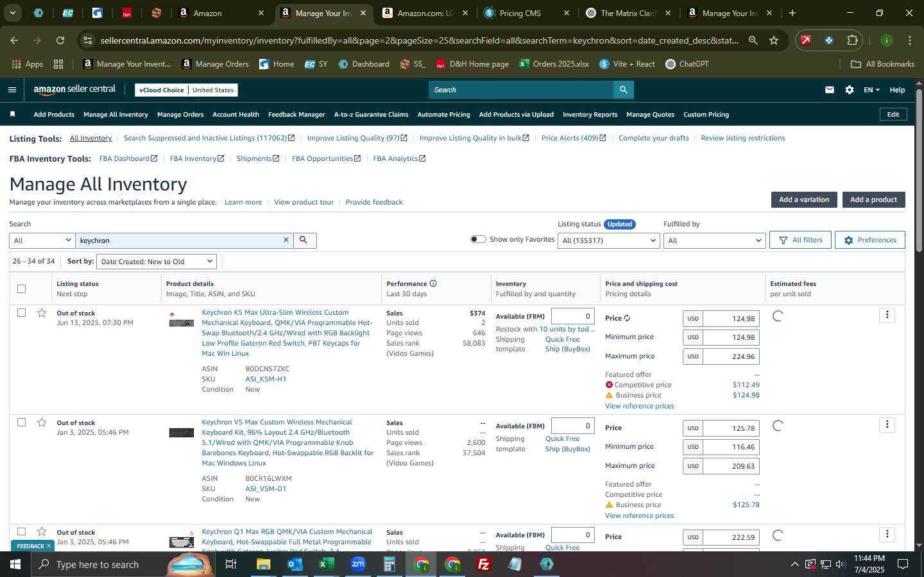Click Edit button in nav bar
Image resolution: width=924 pixels, height=577 pixels.
[893, 114]
